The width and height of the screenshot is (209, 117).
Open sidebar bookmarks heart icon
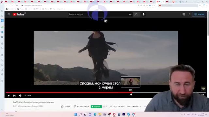click(x=2, y=60)
